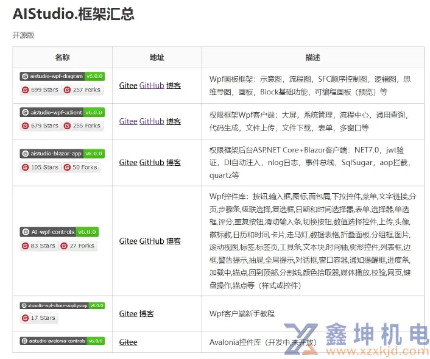The image size is (430, 359).
Task: Open Gitee link in blazor-app row
Action: (x=128, y=163)
